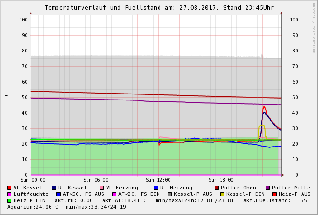Click the 'akt.rH: 0.00' value
The width and height of the screenshot is (318, 215).
(x=74, y=200)
